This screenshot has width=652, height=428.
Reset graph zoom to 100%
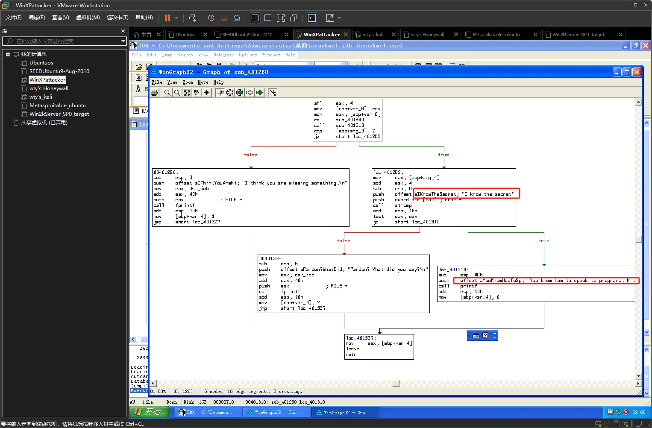tap(197, 93)
